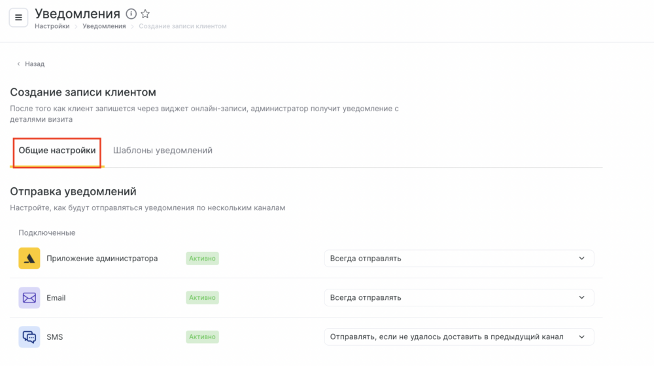Click the yellow Приложение администратора icon

[x=29, y=259]
